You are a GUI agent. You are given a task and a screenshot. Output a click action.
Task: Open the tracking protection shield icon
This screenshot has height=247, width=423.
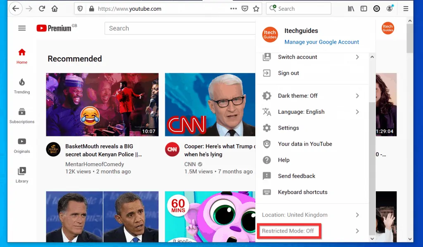[x=80, y=9]
